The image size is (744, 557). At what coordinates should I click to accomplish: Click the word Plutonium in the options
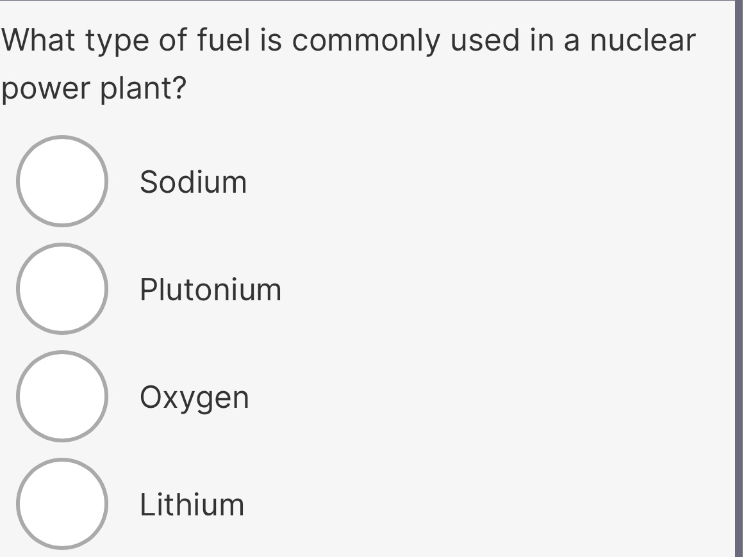210,290
